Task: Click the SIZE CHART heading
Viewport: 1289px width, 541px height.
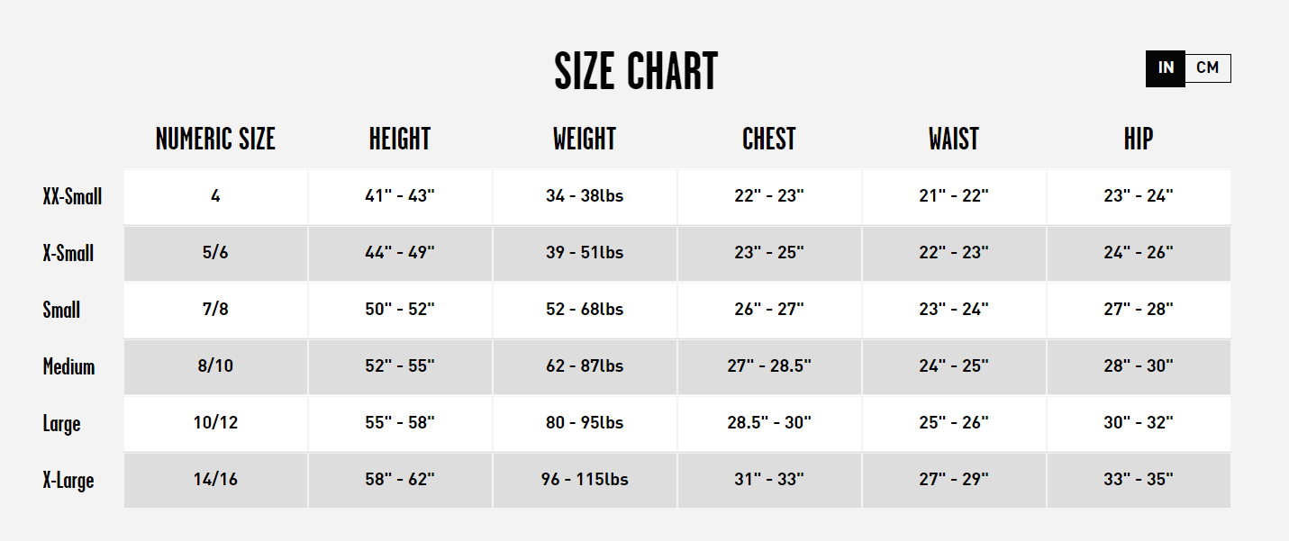Action: point(636,72)
